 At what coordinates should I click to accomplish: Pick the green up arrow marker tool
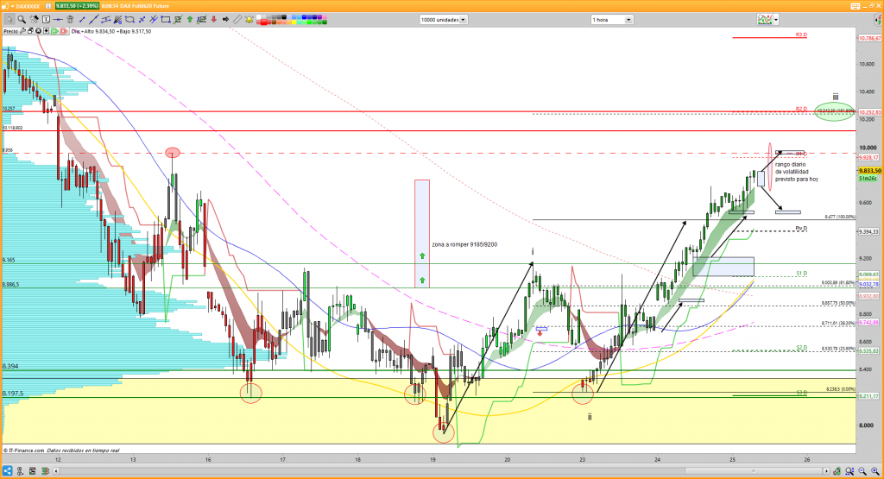(189, 19)
